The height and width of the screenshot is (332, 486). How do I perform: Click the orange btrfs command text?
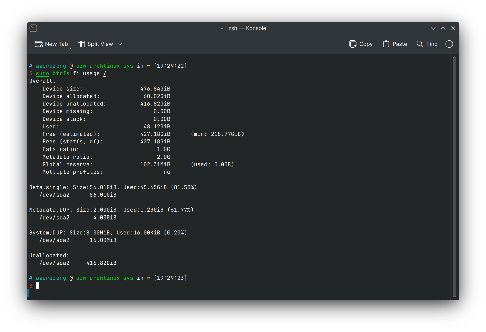coord(61,73)
